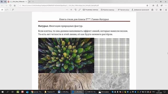
Task: Open the Favorites hub icon
Action: coord(153,5)
